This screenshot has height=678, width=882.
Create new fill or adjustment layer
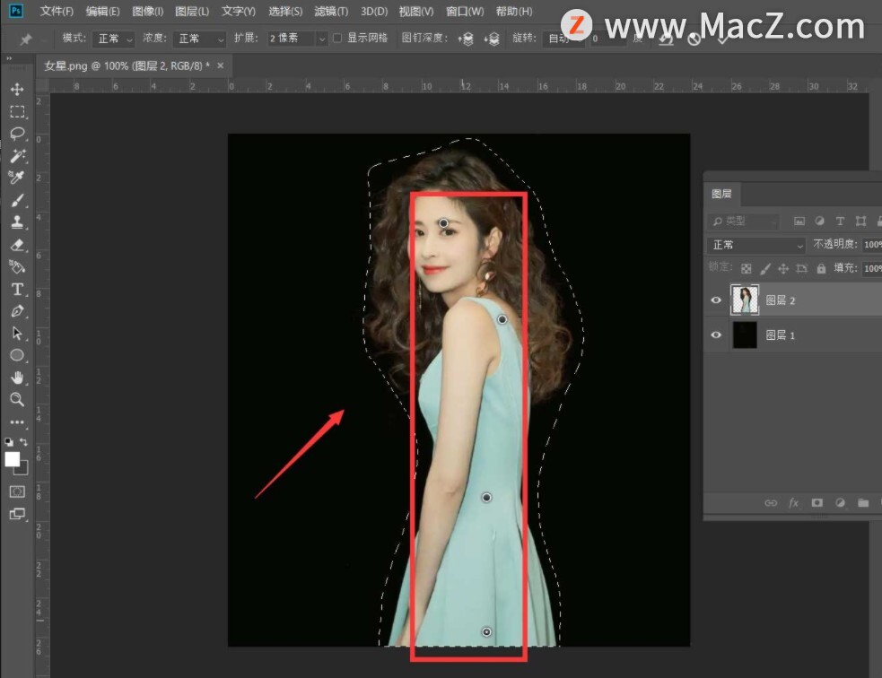coord(840,502)
